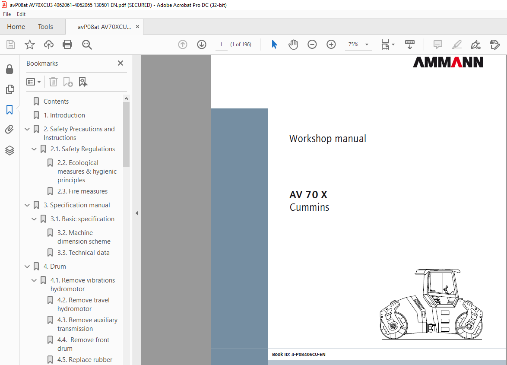Viewport: 507px width, 365px height.
Task: Open 4.5. Replace rubber bookmark
Action: [85, 360]
